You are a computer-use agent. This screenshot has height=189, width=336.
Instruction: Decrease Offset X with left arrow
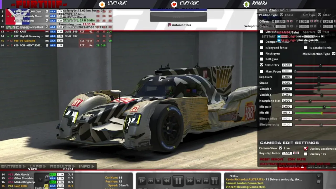[288, 21]
